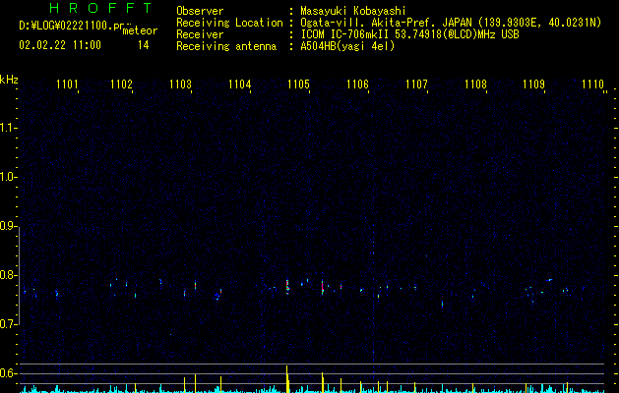Click the kHz axis unit label
619x393 pixels.
pyautogui.click(x=9, y=80)
